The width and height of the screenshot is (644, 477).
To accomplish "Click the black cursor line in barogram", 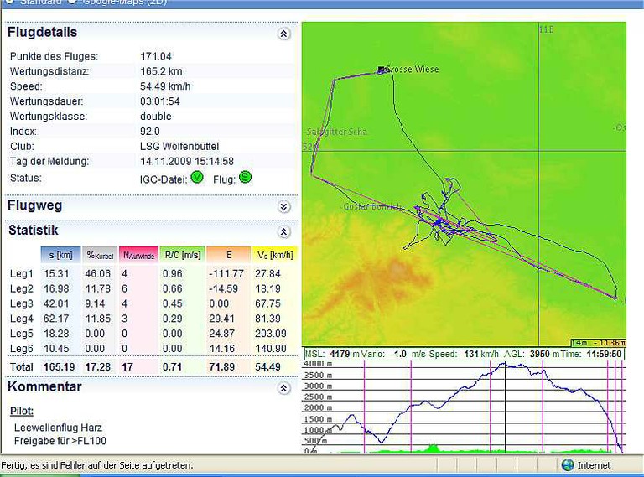I will 505,407.
